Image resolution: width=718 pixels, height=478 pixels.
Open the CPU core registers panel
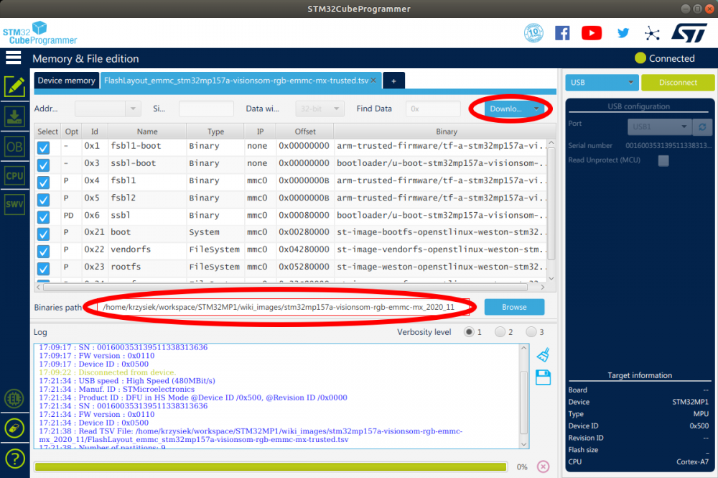pos(14,175)
